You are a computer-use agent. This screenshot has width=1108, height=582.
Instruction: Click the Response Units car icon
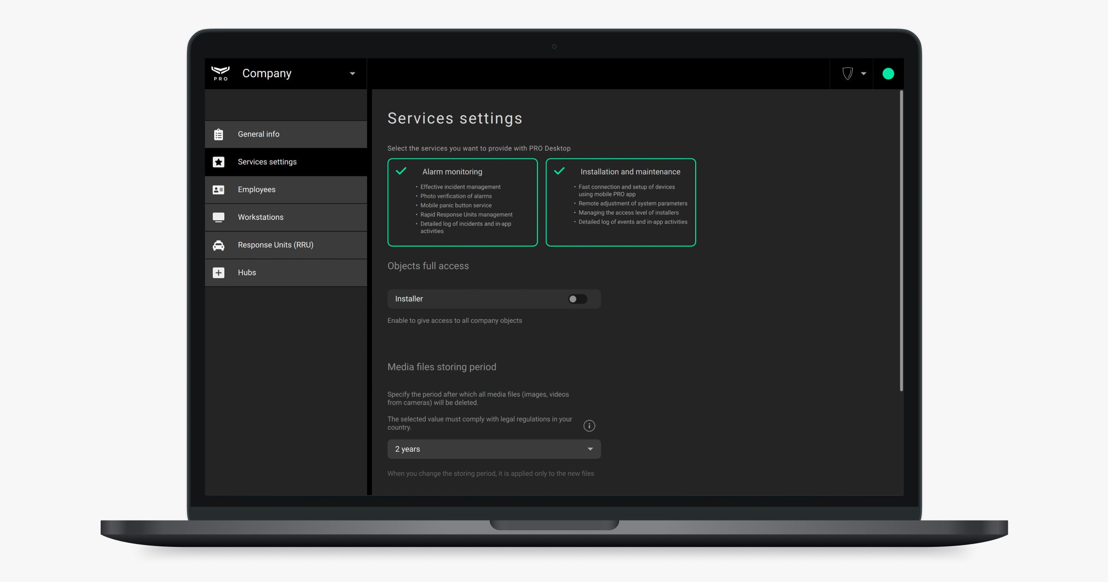(218, 245)
